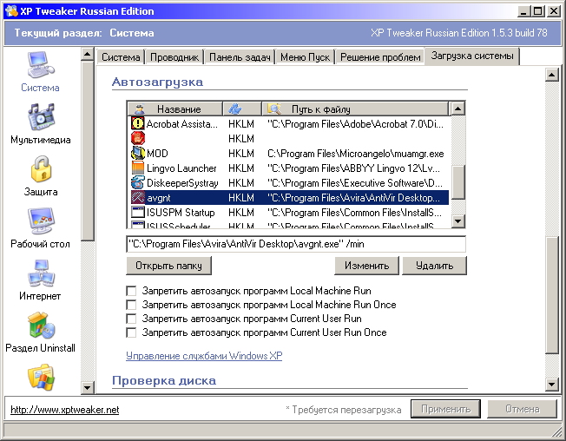Image resolution: width=566 pixels, height=441 pixels.
Task: Click the startup list scroll up arrow
Action: [458, 109]
